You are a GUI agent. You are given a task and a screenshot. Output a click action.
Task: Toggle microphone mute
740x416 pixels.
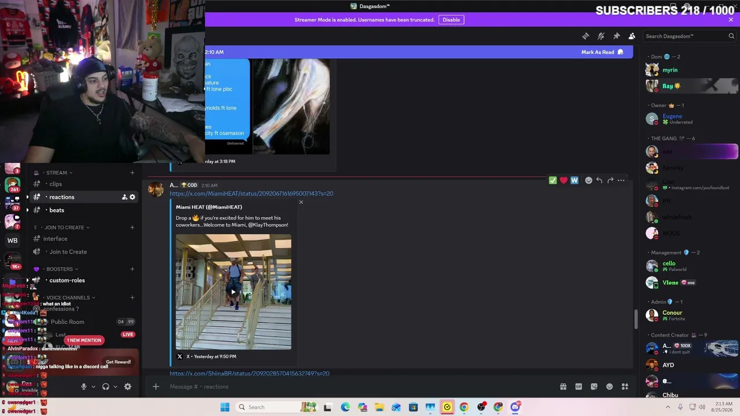tap(84, 387)
